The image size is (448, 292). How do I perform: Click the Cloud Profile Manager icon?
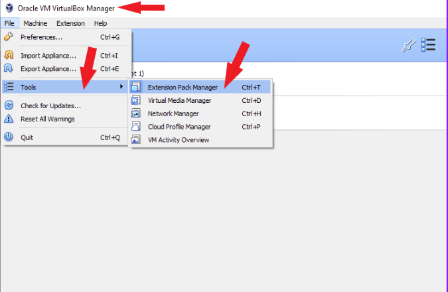[135, 126]
